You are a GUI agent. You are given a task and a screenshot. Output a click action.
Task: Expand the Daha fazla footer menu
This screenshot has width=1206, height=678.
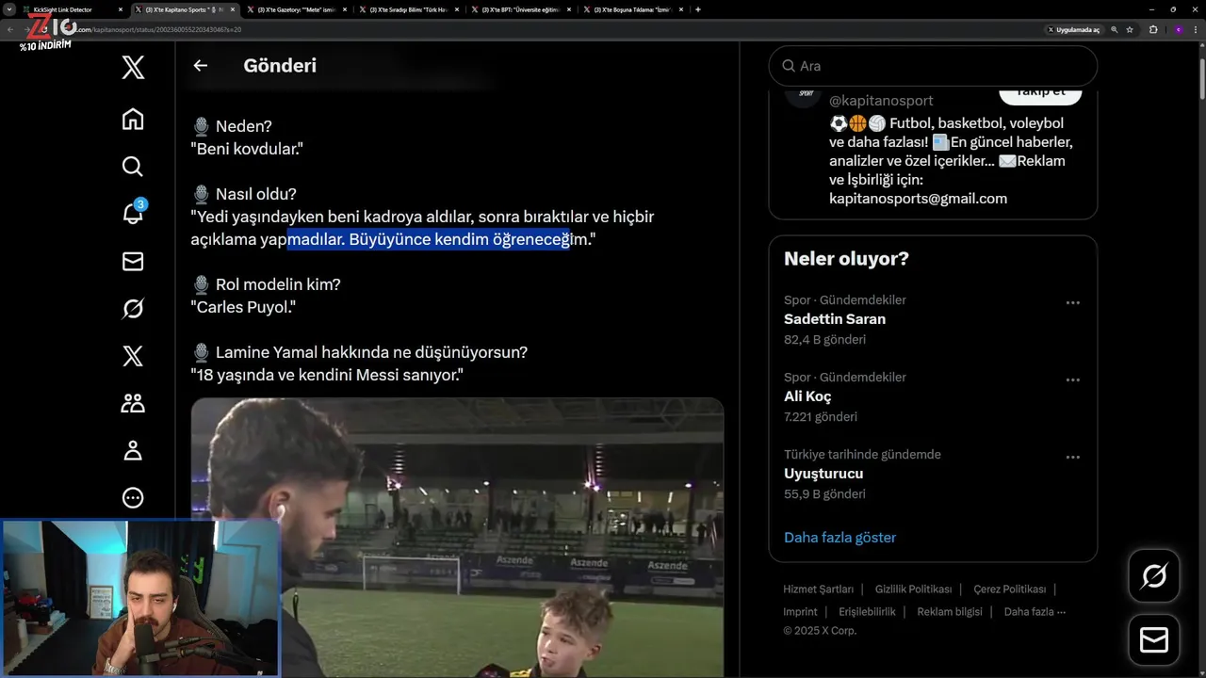(1035, 611)
